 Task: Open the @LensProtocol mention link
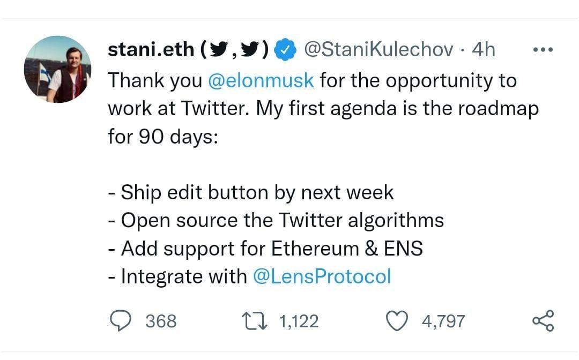click(321, 276)
